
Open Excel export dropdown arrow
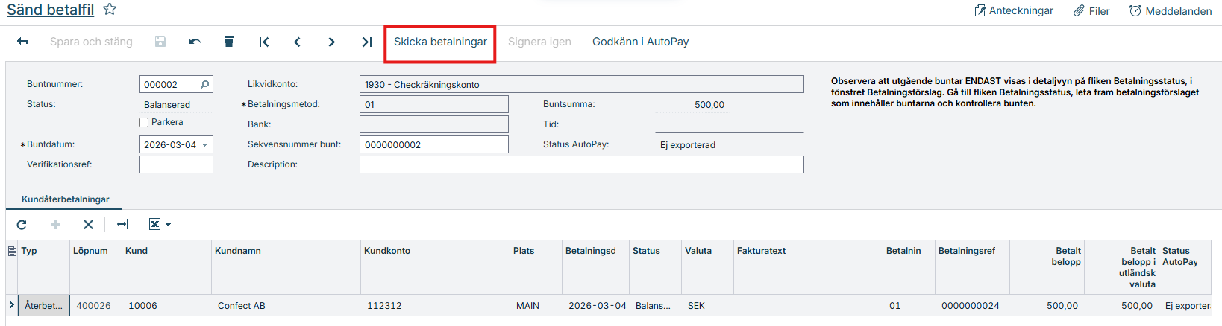click(169, 225)
